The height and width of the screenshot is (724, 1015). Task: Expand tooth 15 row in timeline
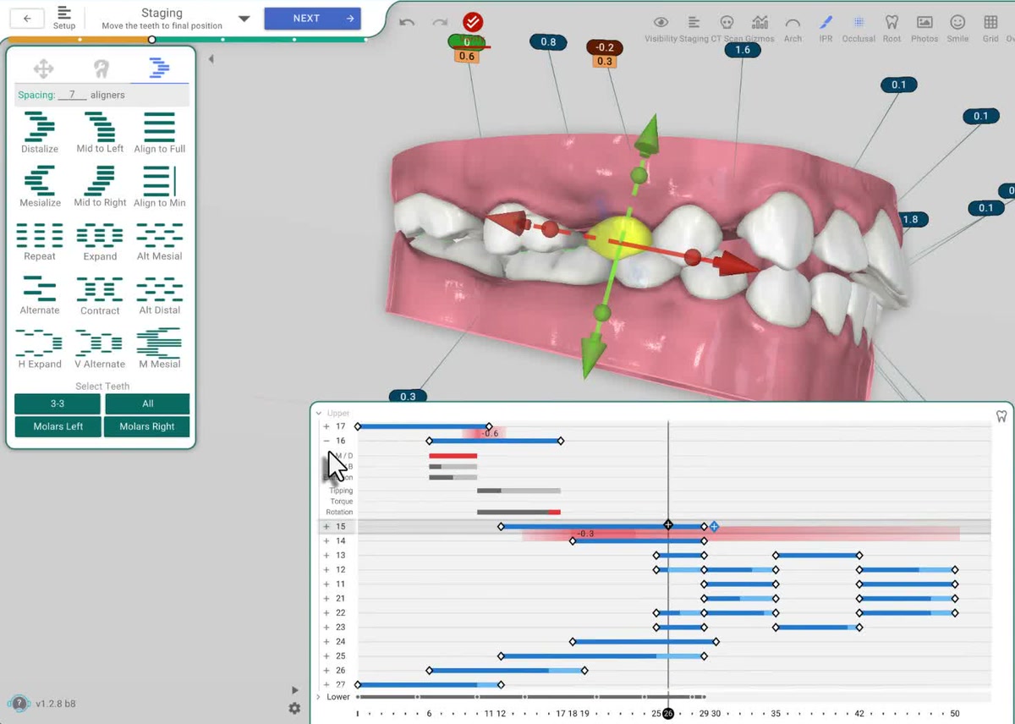pyautogui.click(x=326, y=527)
